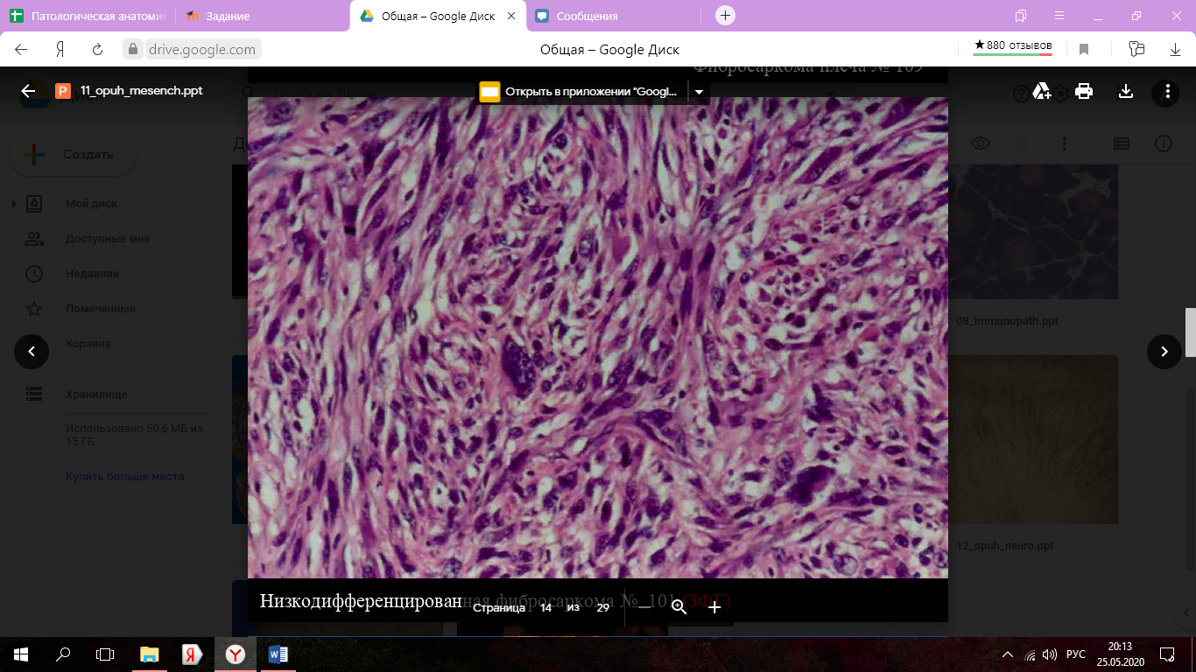Open the add-to-Drive shortcut icon
This screenshot has width=1196, height=672.
[x=1042, y=91]
